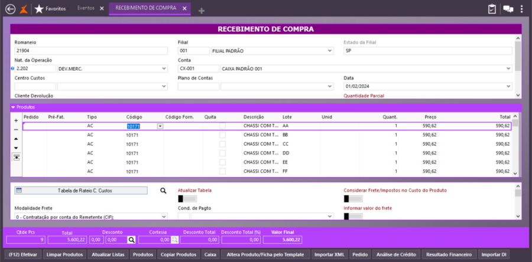Close the RECEBIMENTO DE COMPRA tab
This screenshot has height=262, width=532.
184,8
